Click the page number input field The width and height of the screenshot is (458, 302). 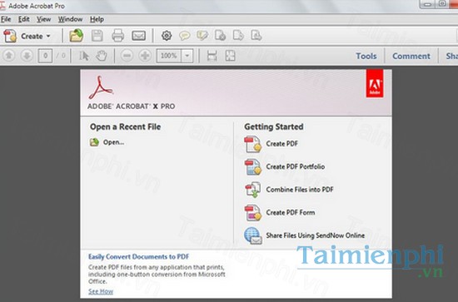point(45,56)
